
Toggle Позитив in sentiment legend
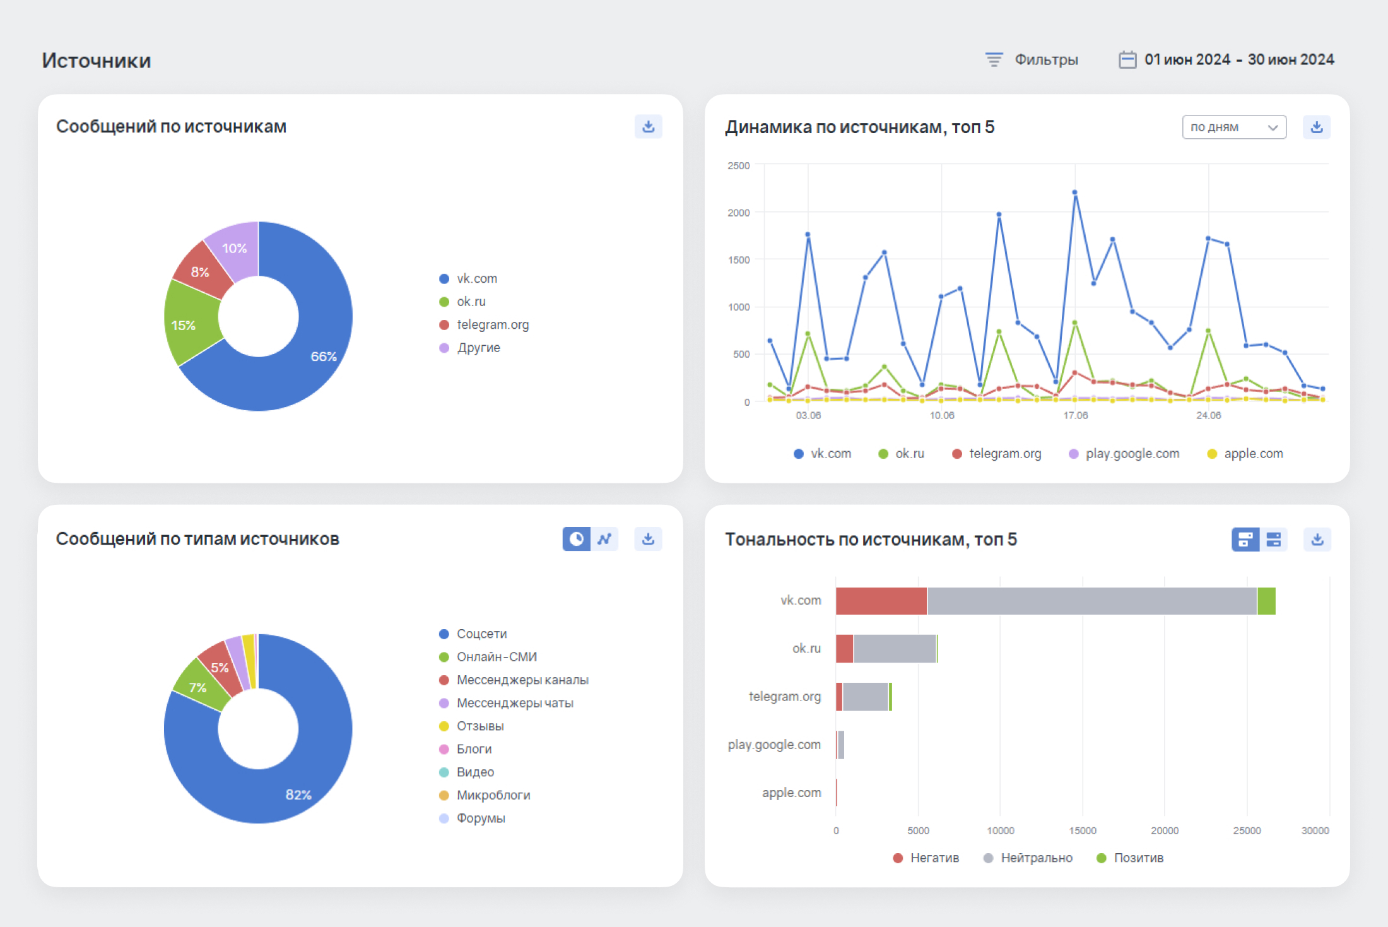point(1130,858)
